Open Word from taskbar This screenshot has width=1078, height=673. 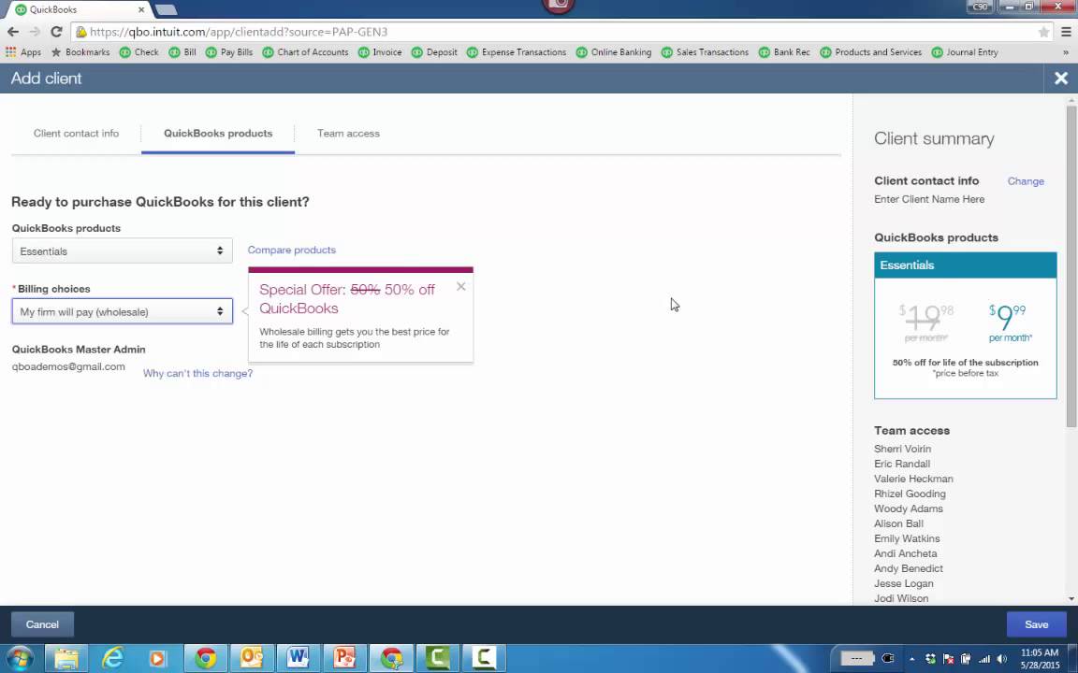298,658
